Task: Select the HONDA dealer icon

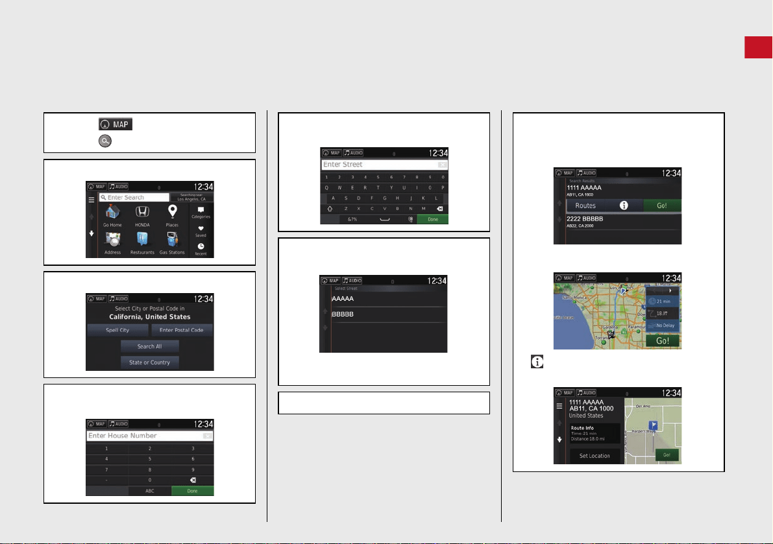Action: click(142, 212)
